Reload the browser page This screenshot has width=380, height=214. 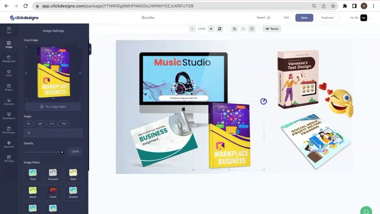point(26,6)
